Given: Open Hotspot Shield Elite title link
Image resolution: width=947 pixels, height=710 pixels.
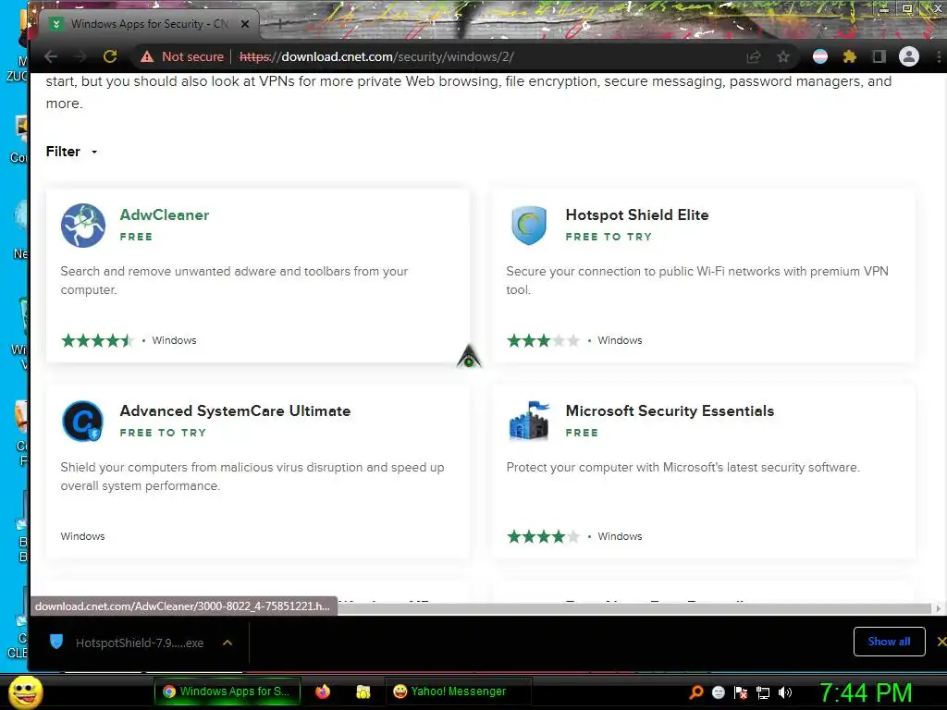Looking at the screenshot, I should (x=637, y=214).
